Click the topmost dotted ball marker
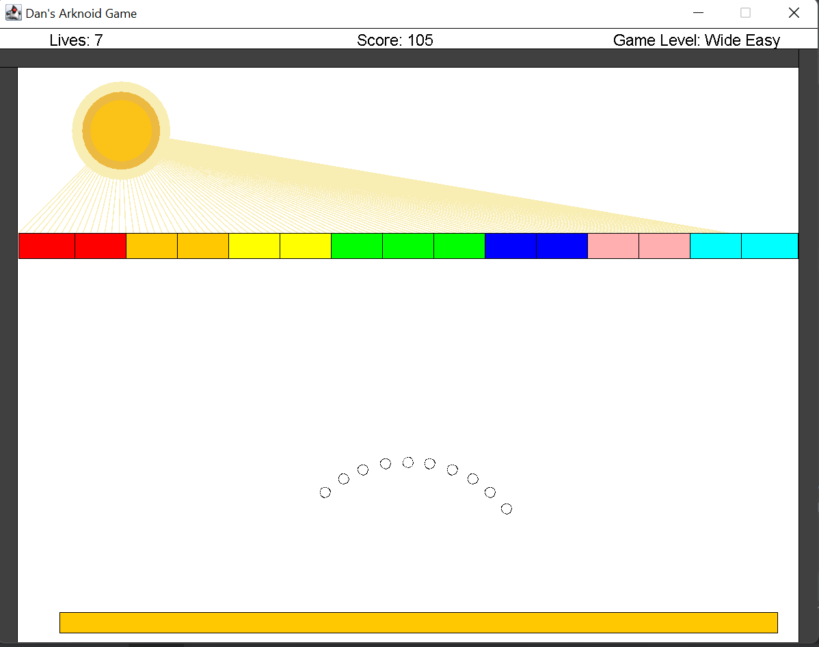The image size is (819, 647). [407, 461]
